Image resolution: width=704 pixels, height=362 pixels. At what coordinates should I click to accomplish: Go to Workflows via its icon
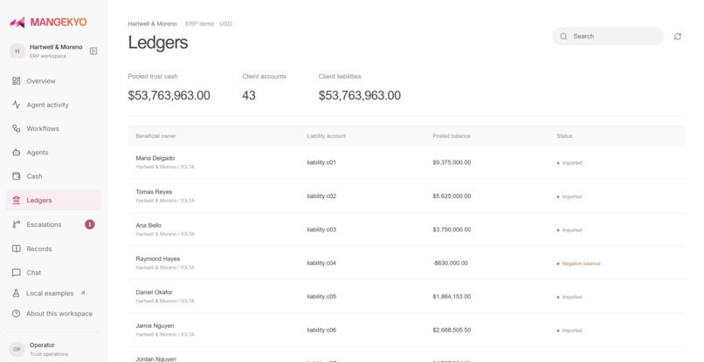(17, 128)
